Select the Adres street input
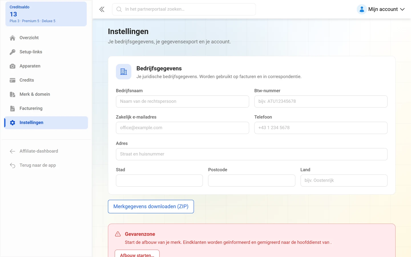Image resolution: width=411 pixels, height=257 pixels. tap(252, 154)
